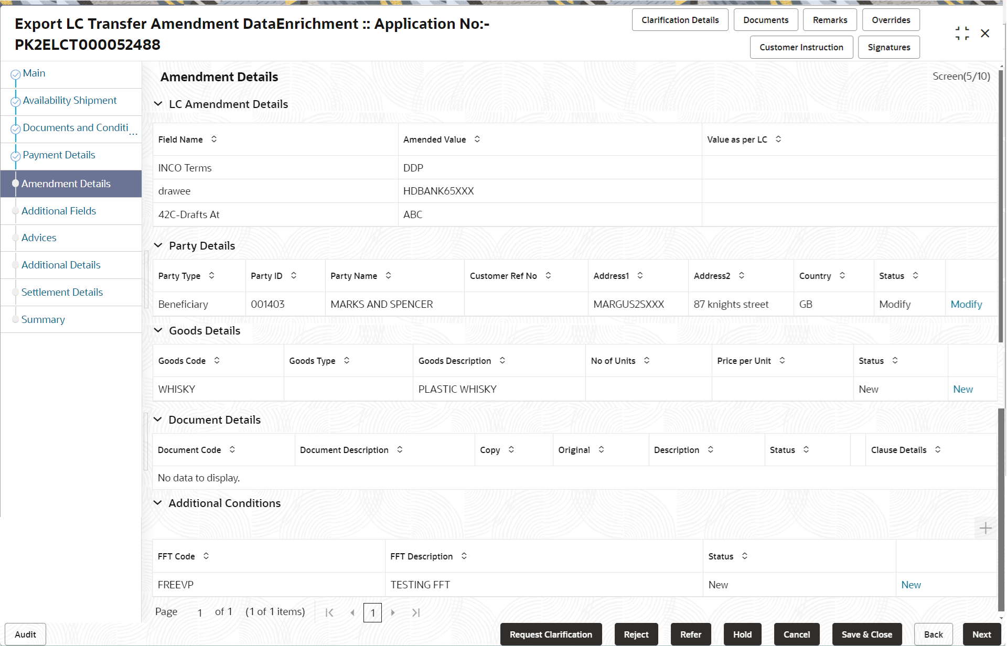Viewport: 1007px width, 646px height.
Task: Navigate to Advices from sidebar
Action: 39,238
